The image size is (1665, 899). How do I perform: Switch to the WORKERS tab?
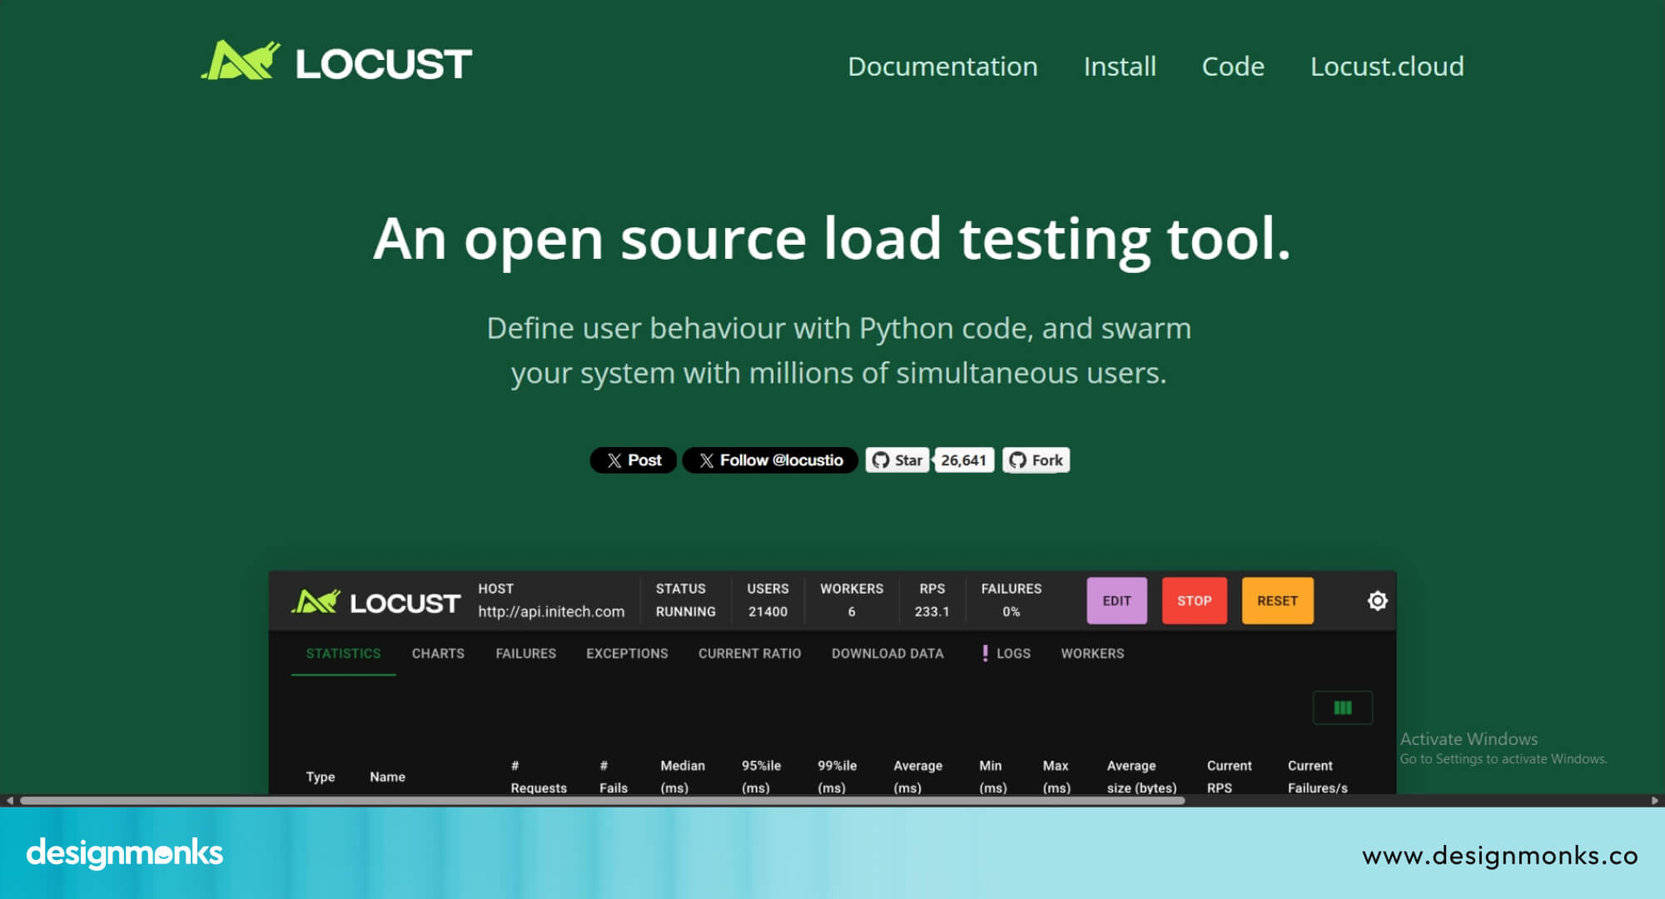[x=1092, y=653]
